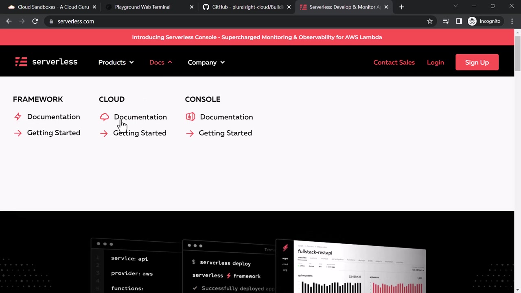Image resolution: width=521 pixels, height=293 pixels.
Task: Switch to the Playground Web Terminal tab
Action: click(142, 7)
